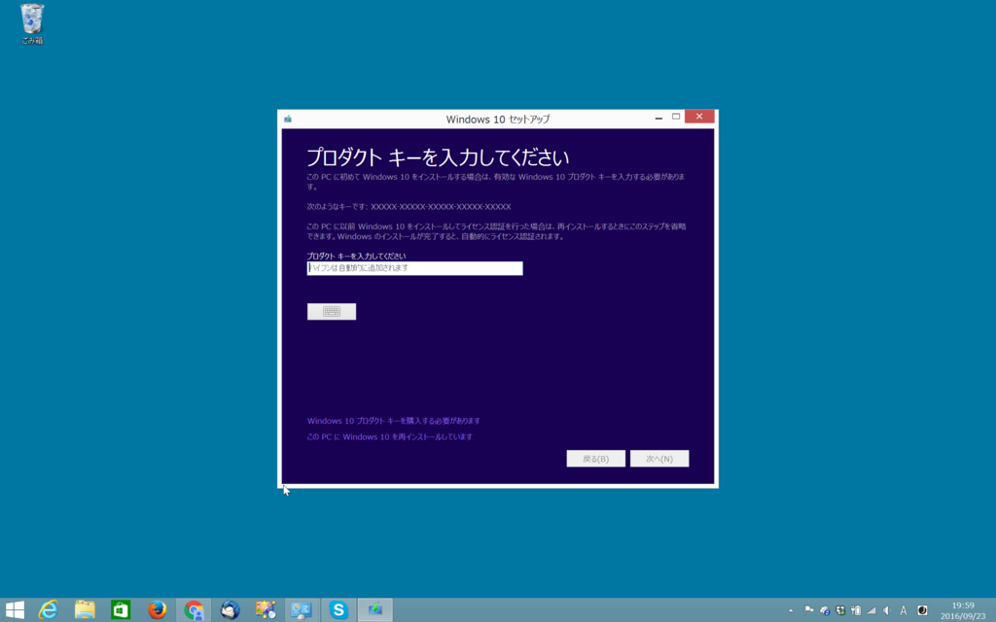Screen dimensions: 996x622
Task: Show hidden system tray icons
Action: pos(791,610)
